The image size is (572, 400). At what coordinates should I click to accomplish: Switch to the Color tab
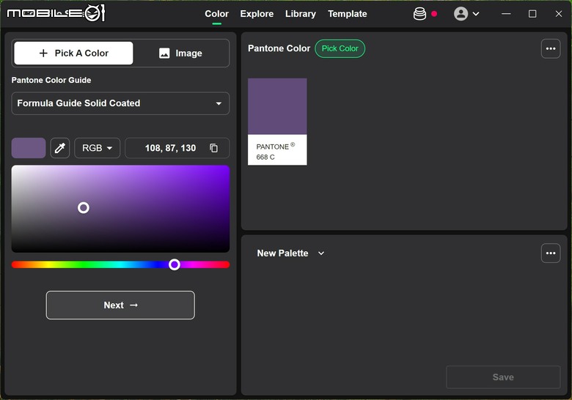216,14
